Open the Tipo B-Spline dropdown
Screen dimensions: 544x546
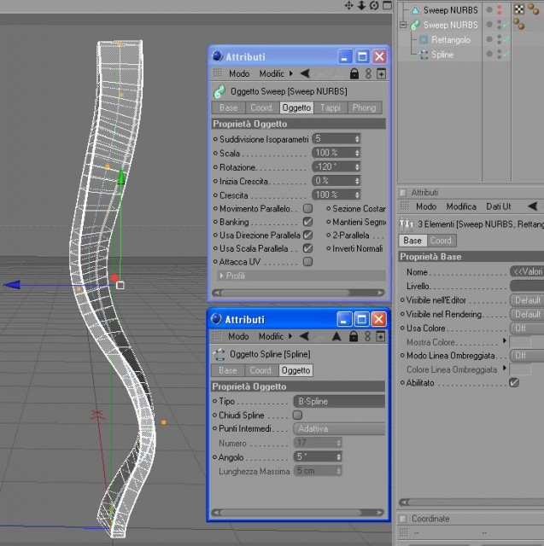click(x=339, y=401)
